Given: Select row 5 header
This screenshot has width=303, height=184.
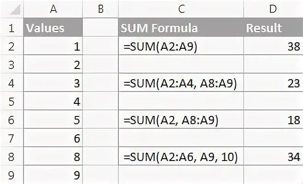Looking at the screenshot, I should point(12,101).
